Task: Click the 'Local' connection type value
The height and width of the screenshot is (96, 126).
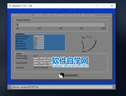Action: click(35, 56)
